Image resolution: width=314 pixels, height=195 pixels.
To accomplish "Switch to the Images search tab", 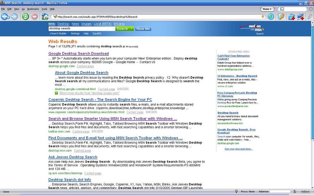I will 86,24.
